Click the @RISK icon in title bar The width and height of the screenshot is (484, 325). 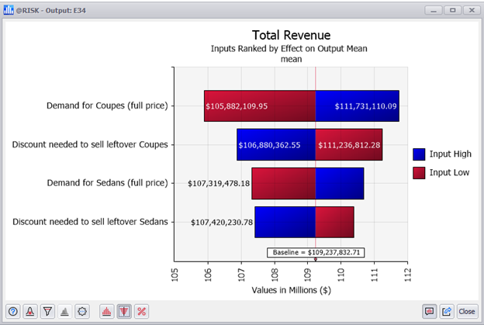coord(9,9)
